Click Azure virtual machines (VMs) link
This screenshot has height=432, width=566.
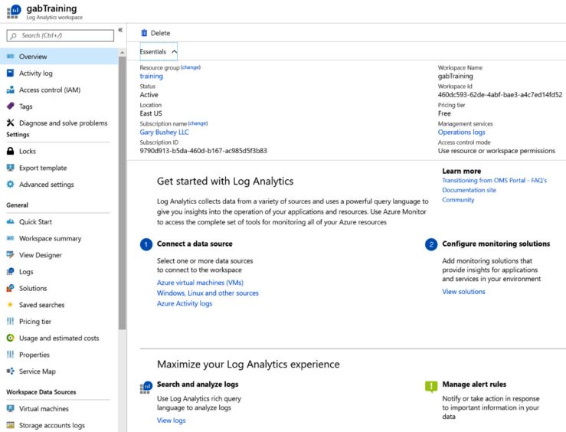tap(200, 282)
